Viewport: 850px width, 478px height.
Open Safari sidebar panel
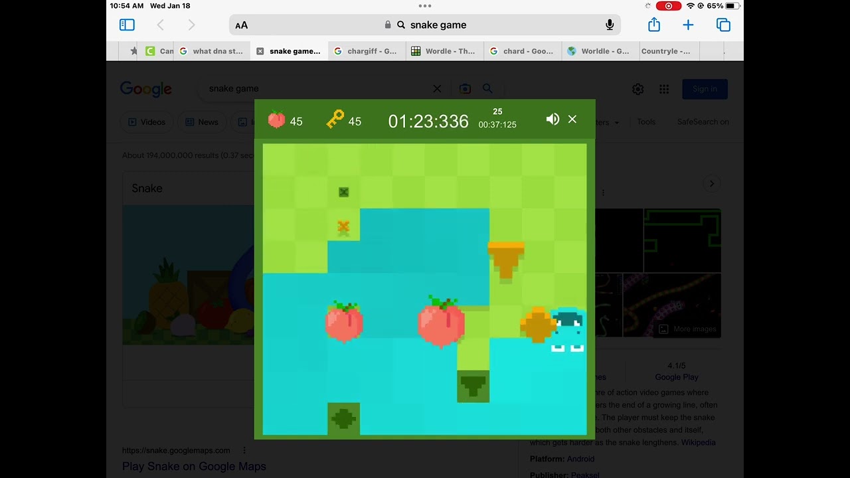click(x=127, y=25)
